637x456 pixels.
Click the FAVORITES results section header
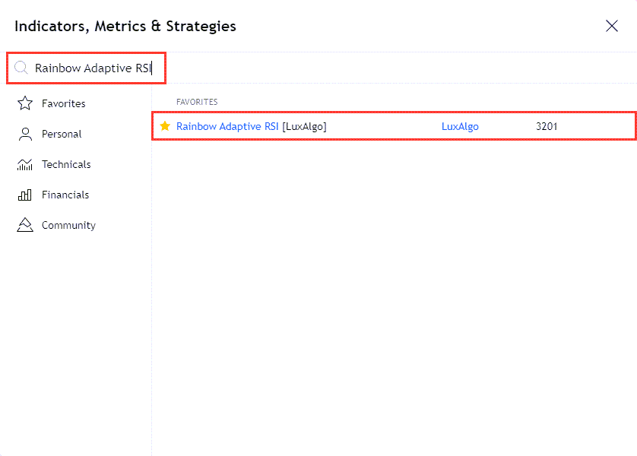[197, 101]
